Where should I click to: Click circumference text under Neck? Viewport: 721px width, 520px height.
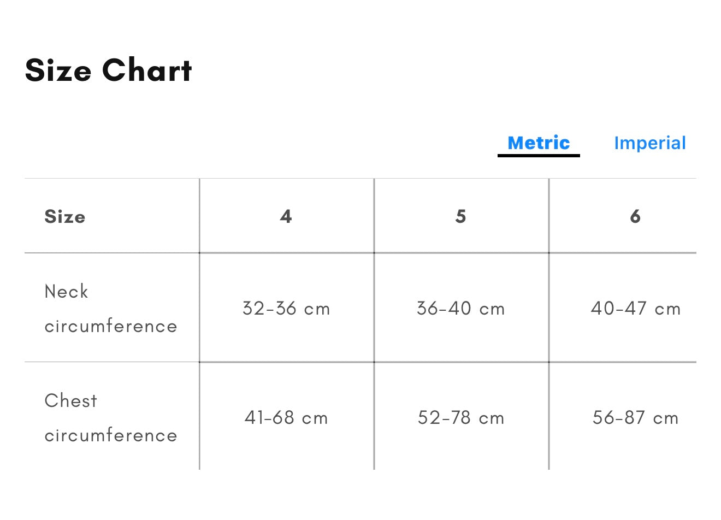[x=111, y=326]
